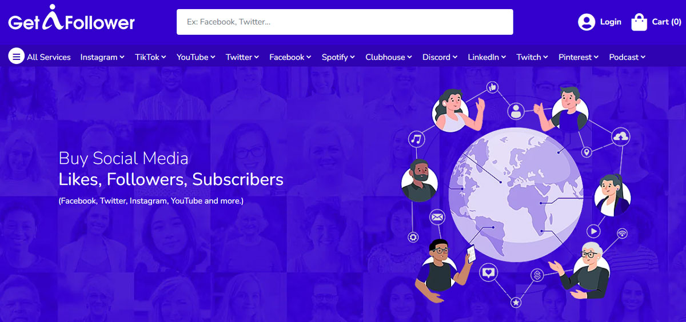Open the LinkedIn navigation item
The height and width of the screenshot is (322, 686).
click(487, 57)
